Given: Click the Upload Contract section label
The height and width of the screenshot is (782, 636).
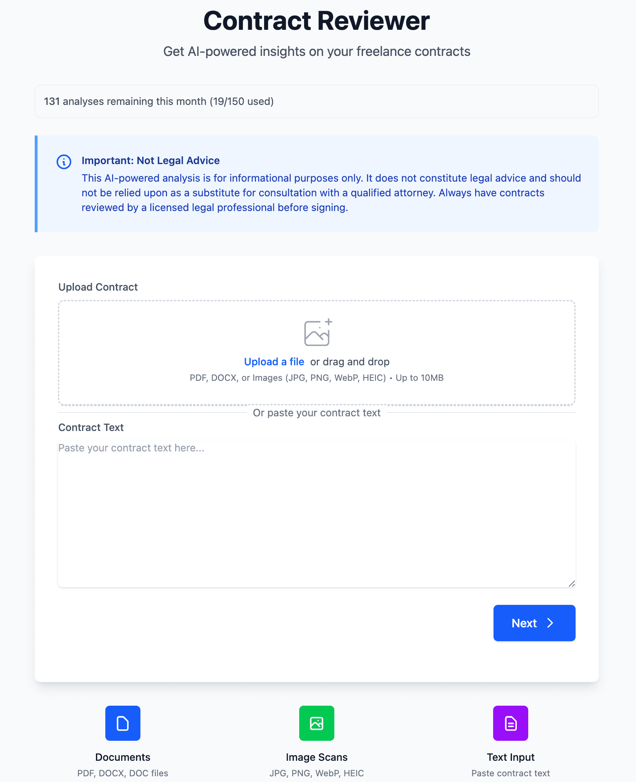Looking at the screenshot, I should point(98,287).
